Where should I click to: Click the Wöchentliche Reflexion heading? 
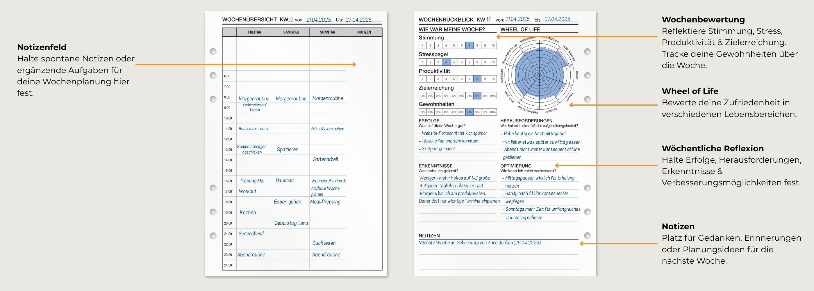(713, 148)
